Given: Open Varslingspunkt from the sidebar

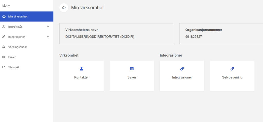Looking at the screenshot, I should click(x=17, y=47).
